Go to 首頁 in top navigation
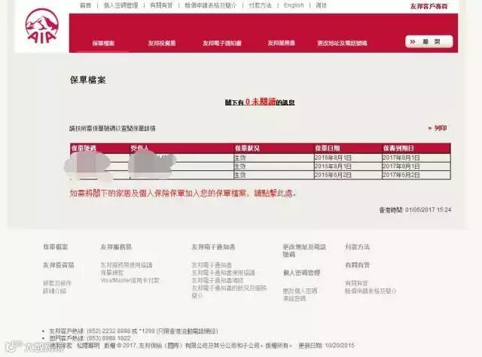 [x=85, y=5]
